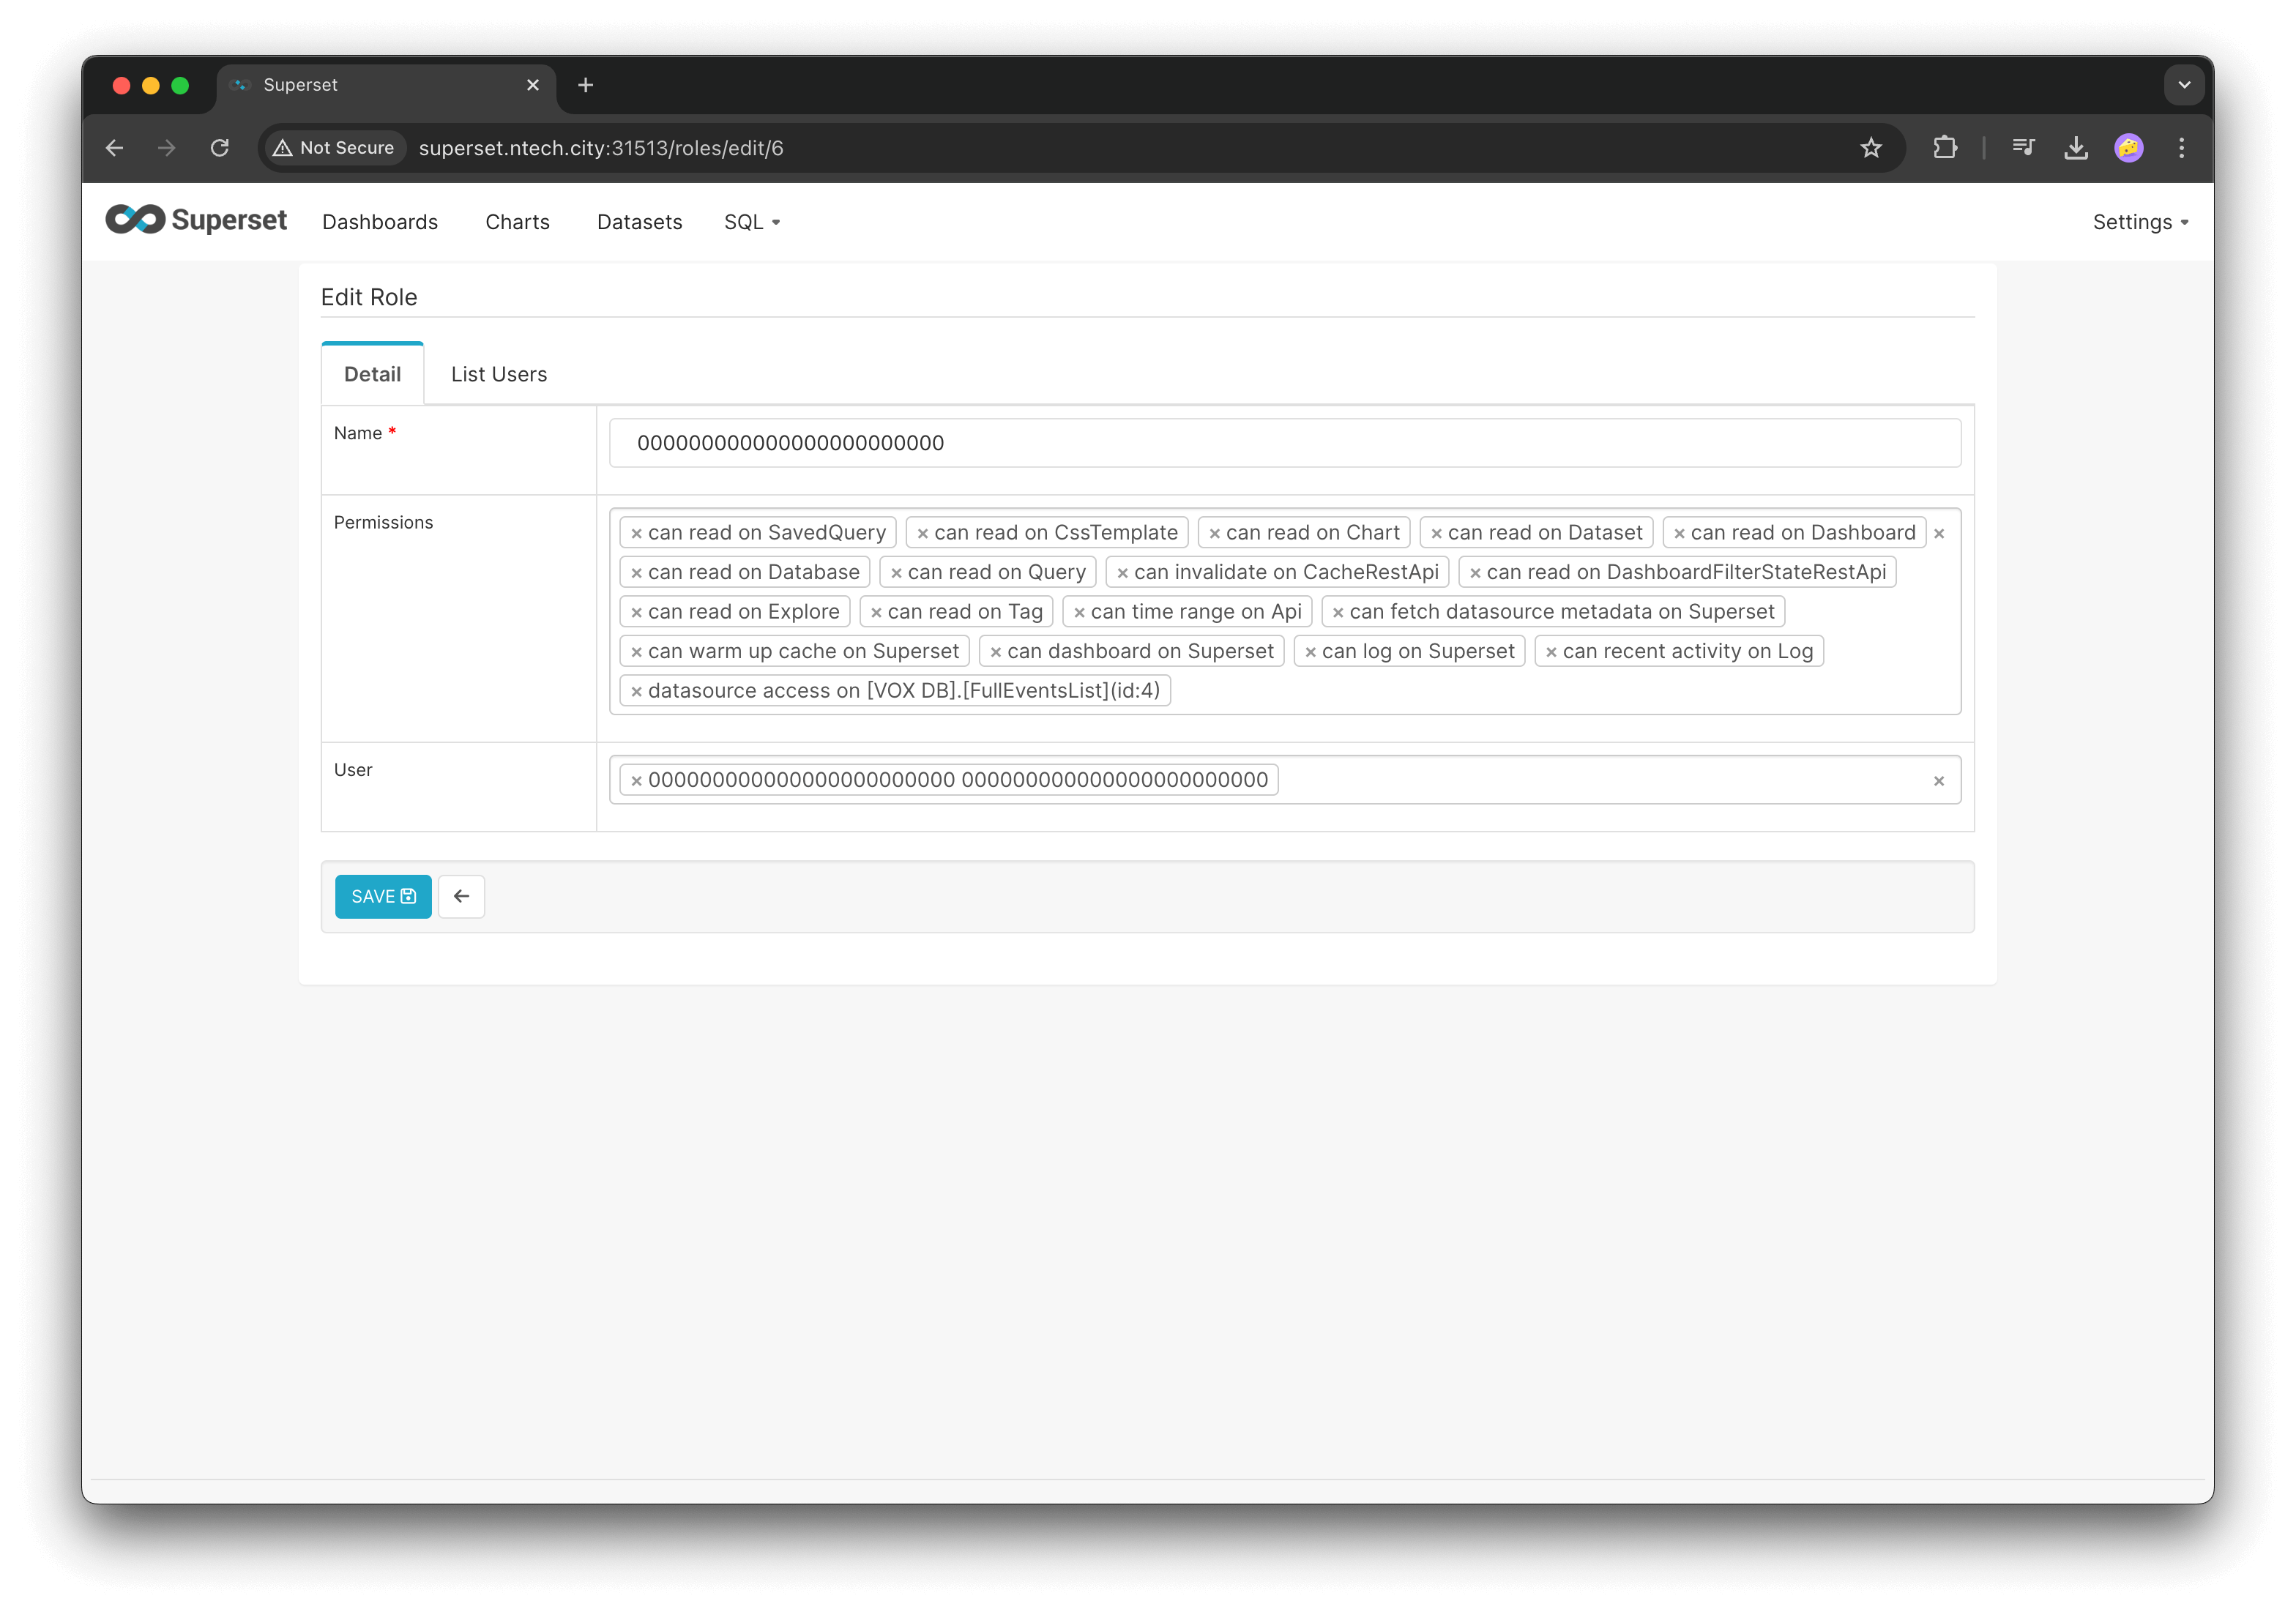Clear all selected users with the x

coord(1939,781)
